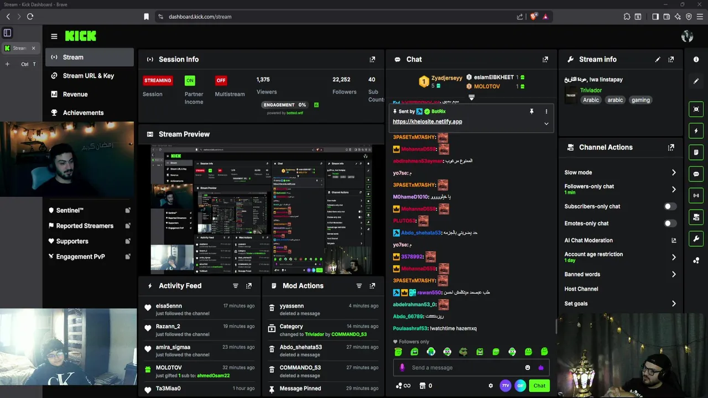This screenshot has width=708, height=398.
Task: Click COMMANDO_53 in category change entry
Action: [x=348, y=334]
